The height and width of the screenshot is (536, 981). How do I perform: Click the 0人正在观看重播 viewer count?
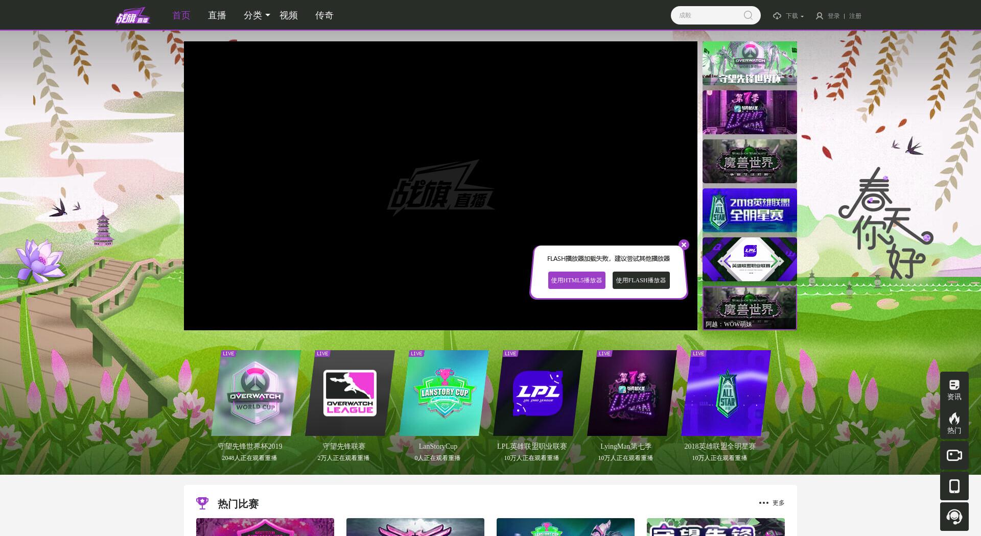(x=437, y=458)
